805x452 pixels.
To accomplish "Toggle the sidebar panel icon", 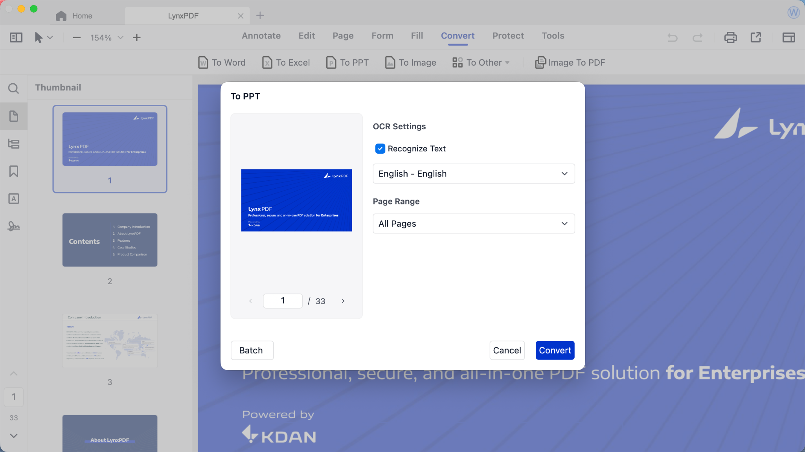I will 16,37.
